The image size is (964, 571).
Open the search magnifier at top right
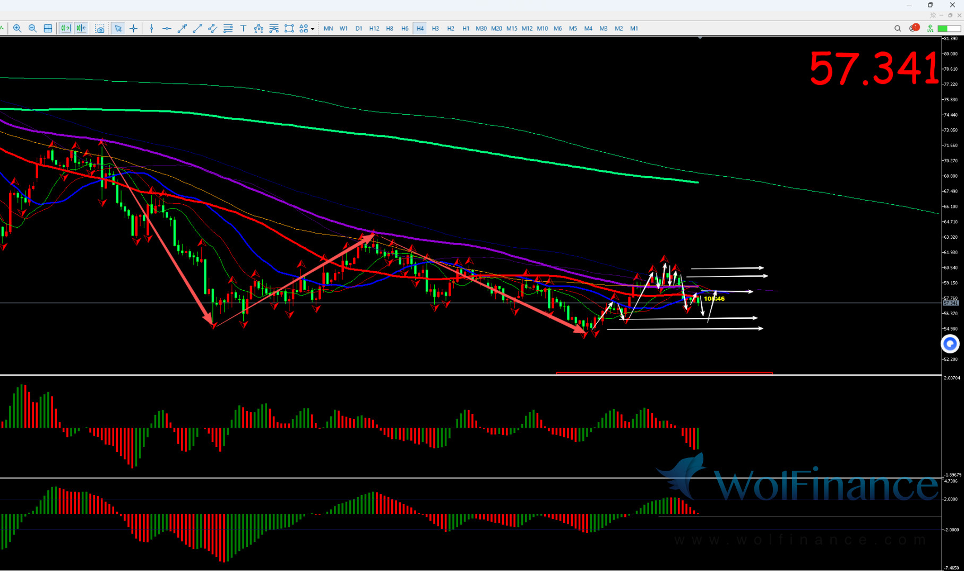pyautogui.click(x=898, y=29)
